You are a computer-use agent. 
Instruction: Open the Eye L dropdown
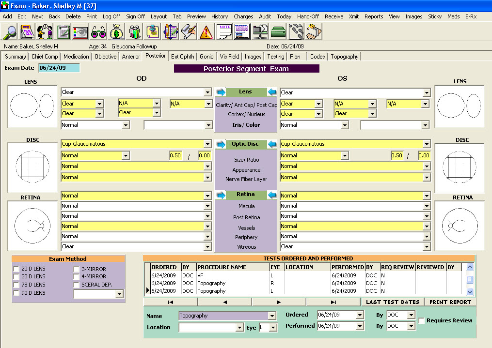point(273,328)
